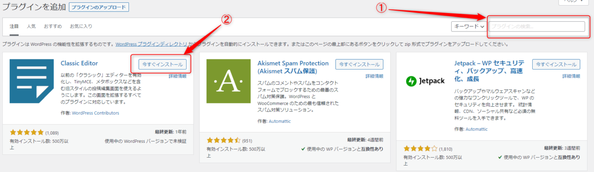Install Akismet Spam Protection now
Image resolution: width=594 pixels, height=172 pixels.
pos(359,64)
